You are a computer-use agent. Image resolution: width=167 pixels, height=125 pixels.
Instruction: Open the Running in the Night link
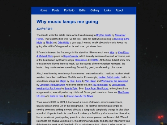coord(122,39)
